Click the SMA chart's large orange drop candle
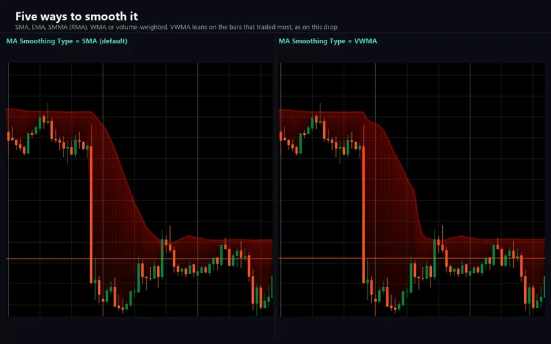Image resolution: width=551 pixels, height=344 pixels. [92, 214]
